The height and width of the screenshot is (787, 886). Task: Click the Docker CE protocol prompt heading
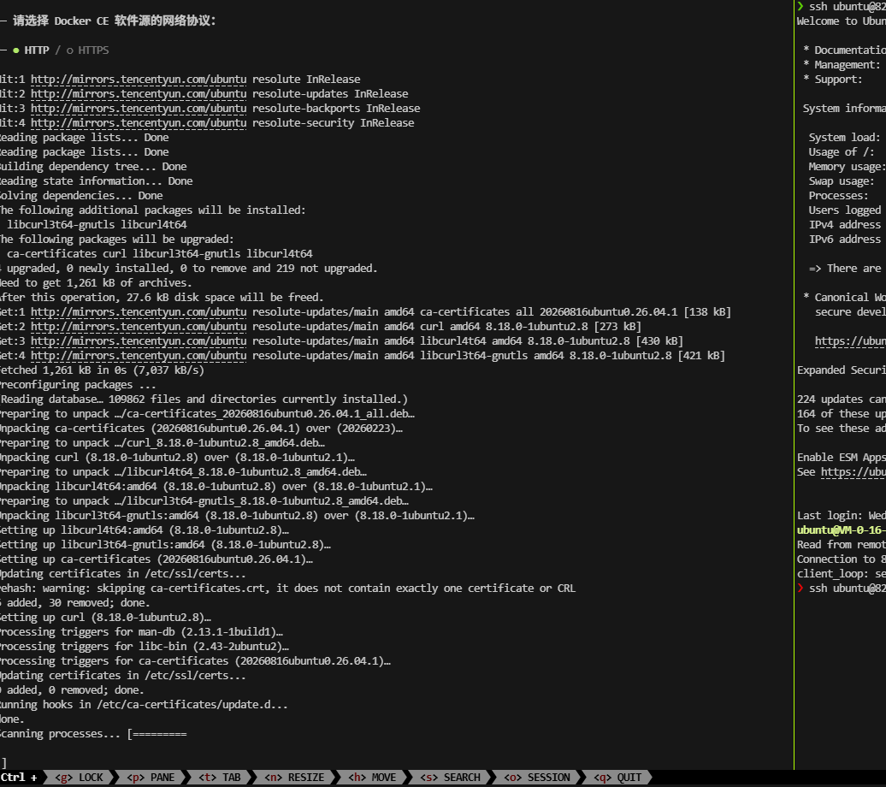pyautogui.click(x=114, y=21)
